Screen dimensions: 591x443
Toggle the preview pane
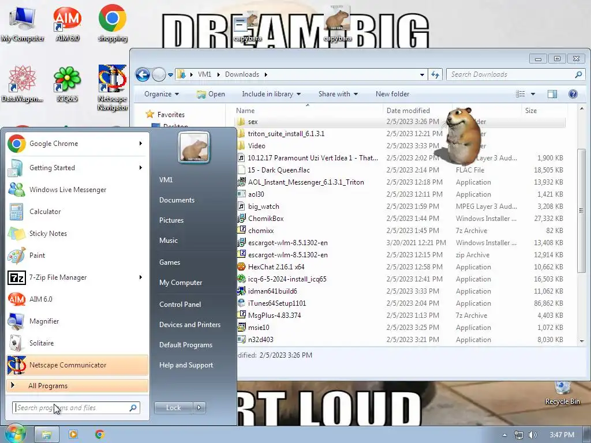coord(552,94)
